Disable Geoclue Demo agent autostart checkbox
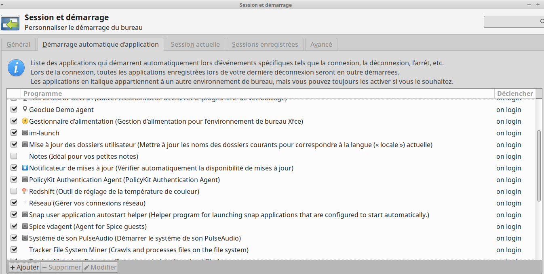Image resolution: width=544 pixels, height=274 pixels. tap(14, 110)
